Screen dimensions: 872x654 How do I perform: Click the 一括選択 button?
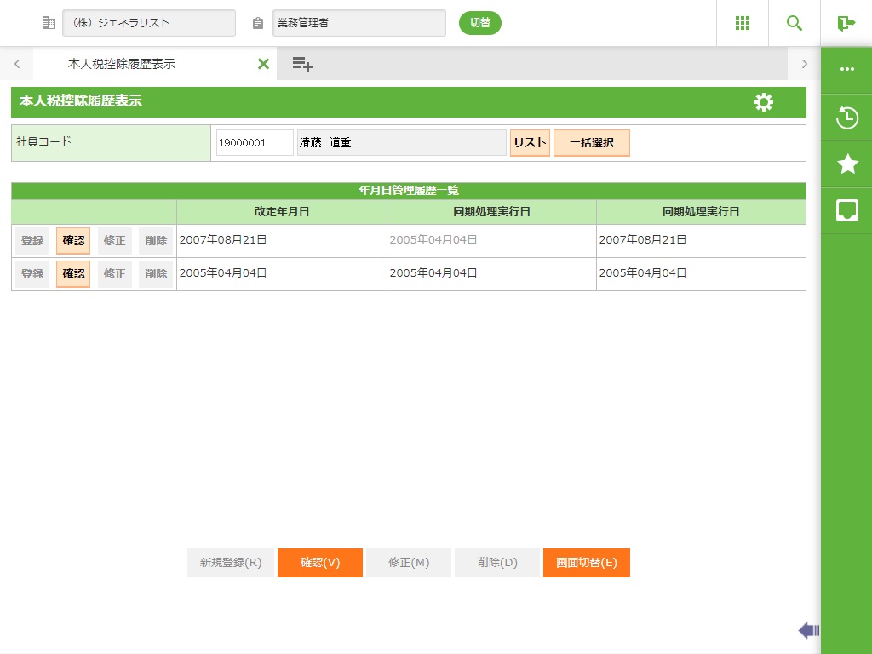coord(592,143)
